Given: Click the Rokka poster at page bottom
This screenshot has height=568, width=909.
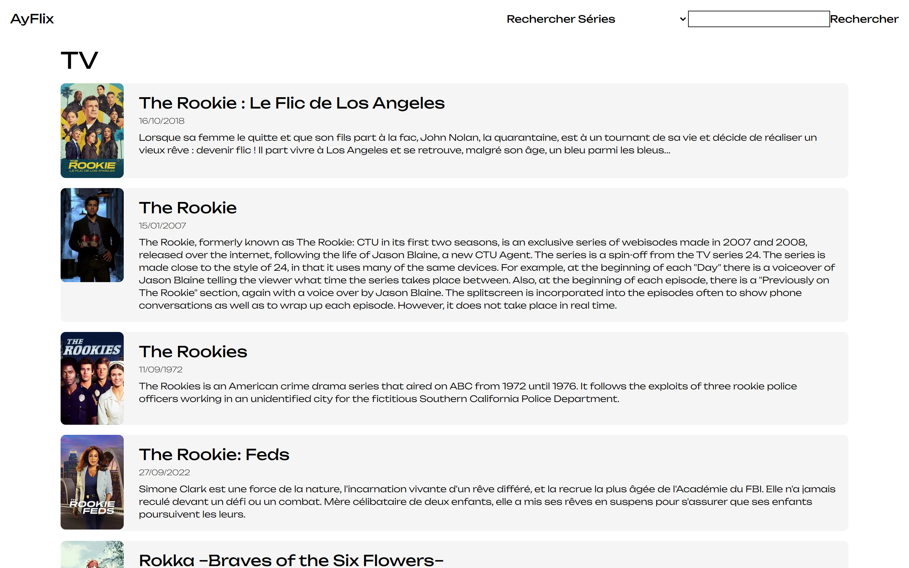Looking at the screenshot, I should coord(92,555).
